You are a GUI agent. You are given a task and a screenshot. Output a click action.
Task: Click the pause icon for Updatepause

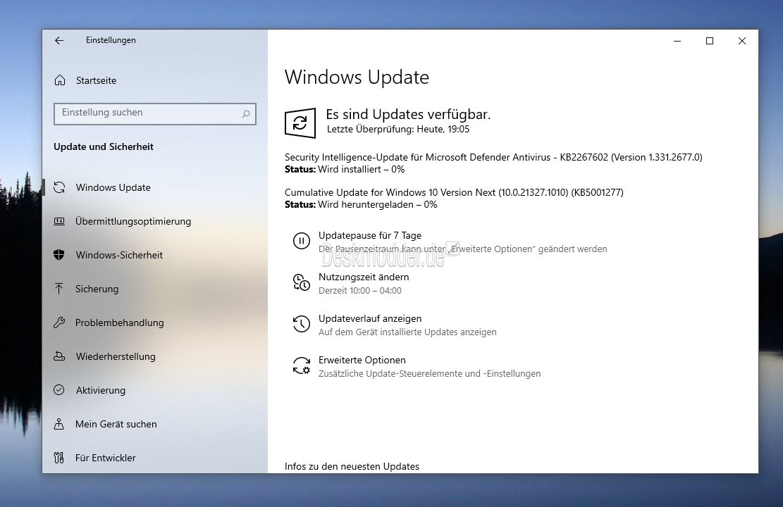point(301,242)
